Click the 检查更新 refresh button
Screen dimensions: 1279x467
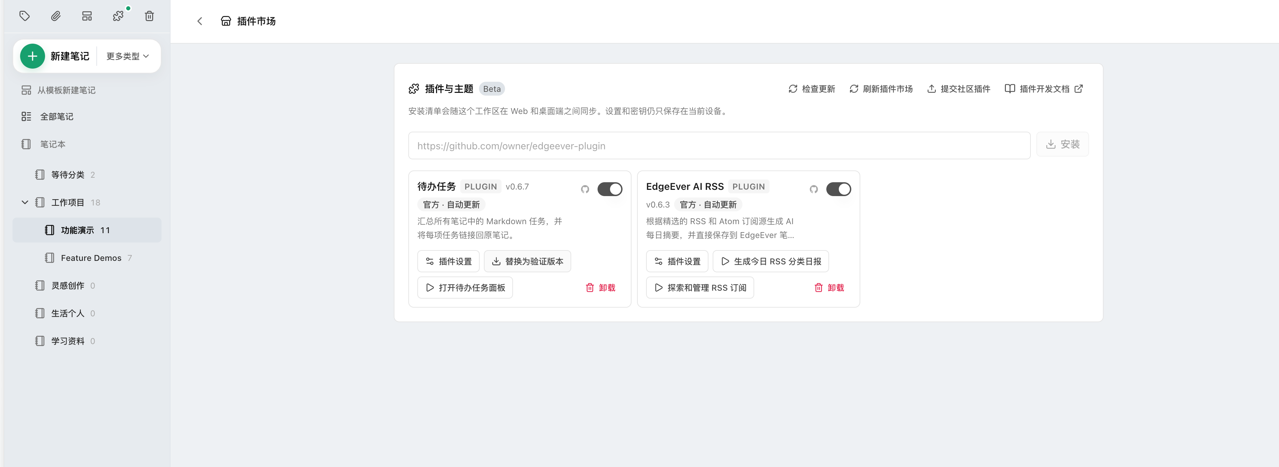(x=812, y=89)
